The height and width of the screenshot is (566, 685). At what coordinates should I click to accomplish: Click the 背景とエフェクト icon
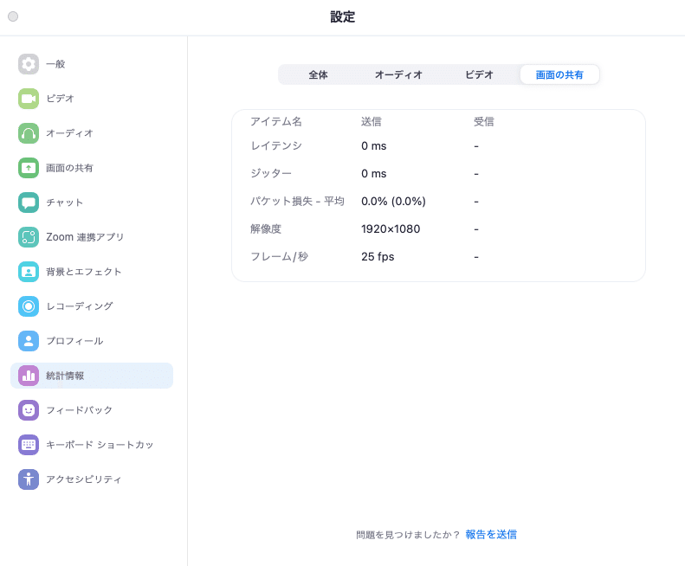(x=29, y=272)
